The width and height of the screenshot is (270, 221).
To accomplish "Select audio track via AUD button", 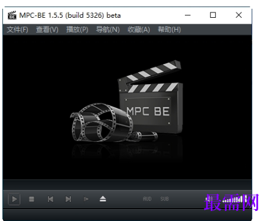I will click(x=147, y=199).
